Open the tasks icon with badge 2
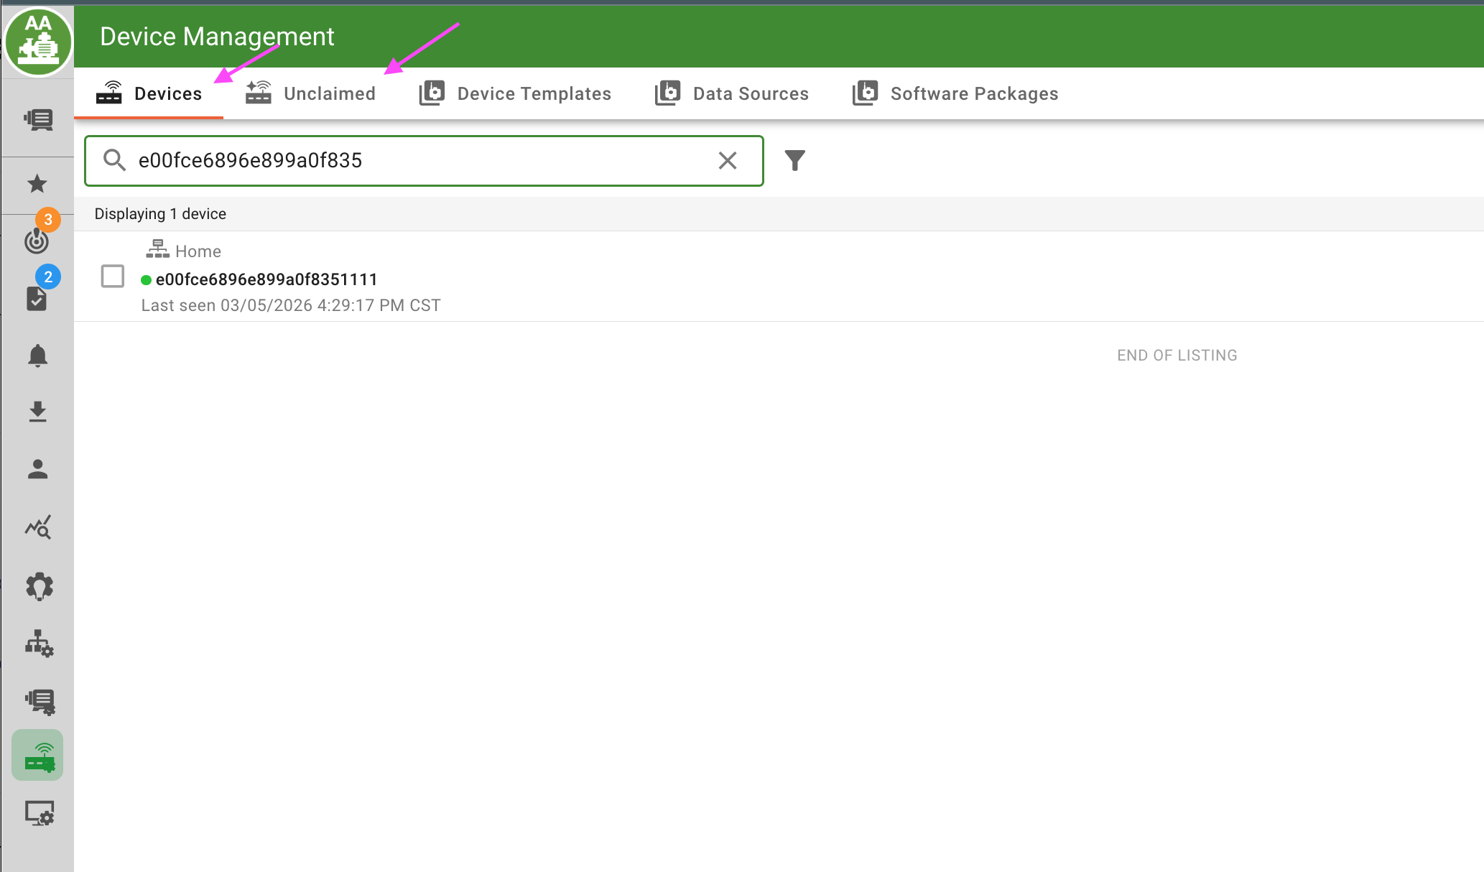Image resolution: width=1484 pixels, height=872 pixels. [37, 297]
